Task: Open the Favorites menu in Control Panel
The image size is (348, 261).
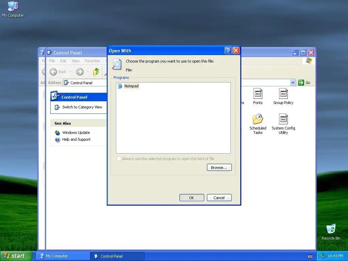Action: click(x=92, y=61)
